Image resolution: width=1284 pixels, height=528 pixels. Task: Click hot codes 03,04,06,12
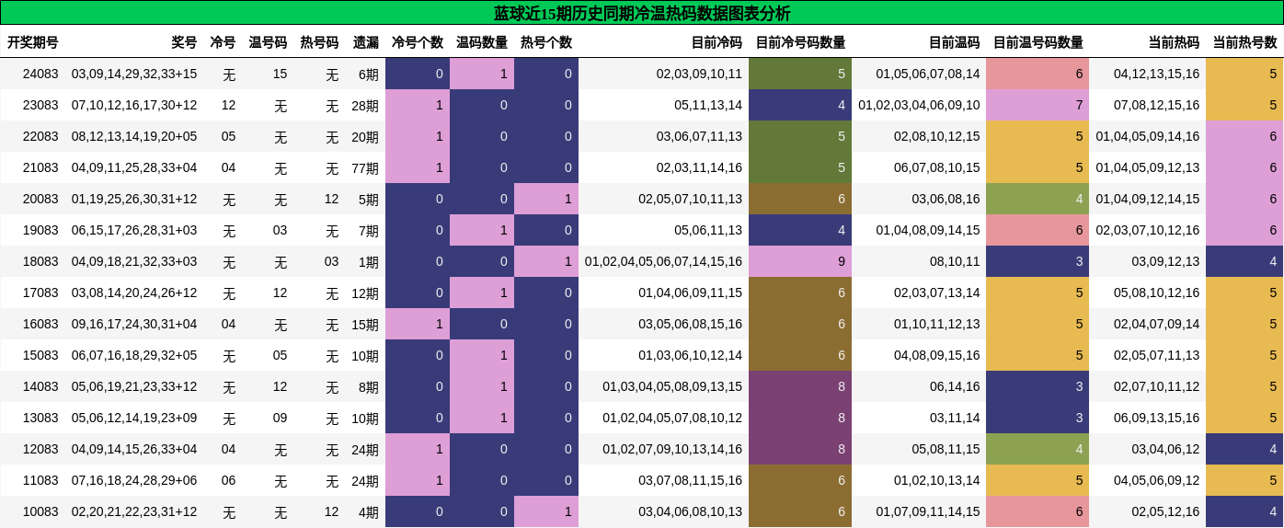1165,449
